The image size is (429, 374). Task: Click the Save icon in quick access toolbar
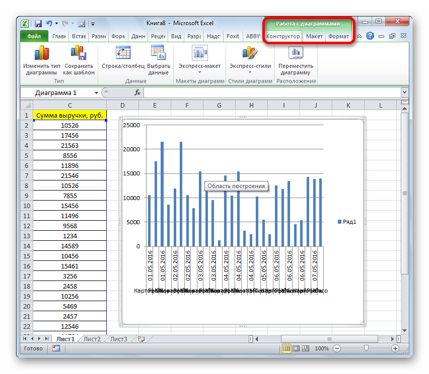point(38,23)
